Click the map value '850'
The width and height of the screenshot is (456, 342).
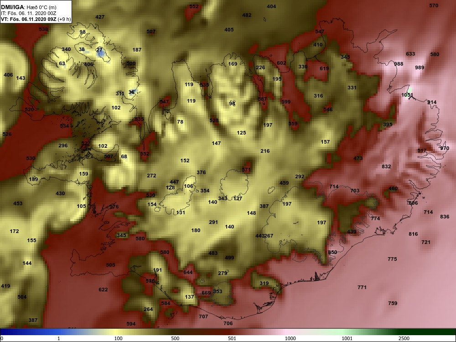(332, 252)
